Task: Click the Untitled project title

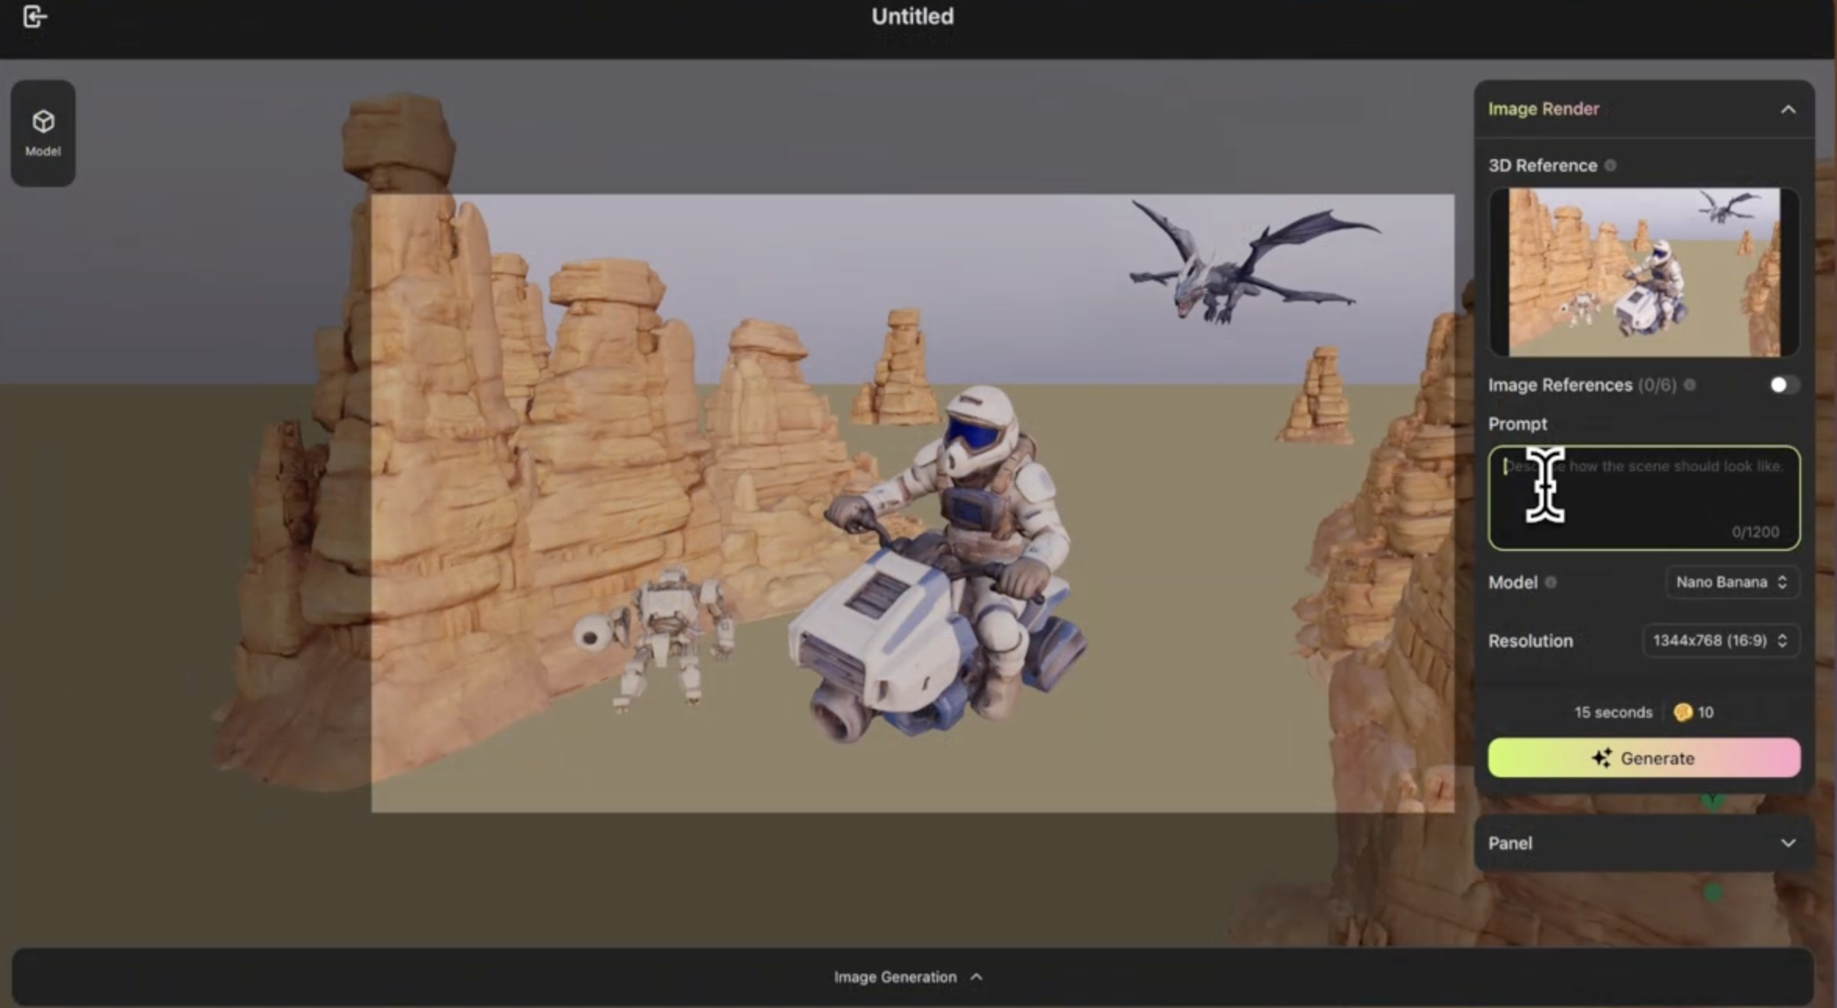Action: tap(912, 16)
